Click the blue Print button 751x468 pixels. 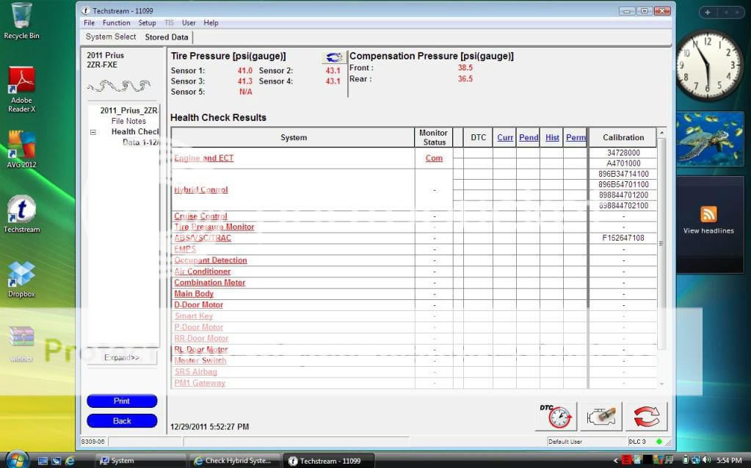point(122,401)
